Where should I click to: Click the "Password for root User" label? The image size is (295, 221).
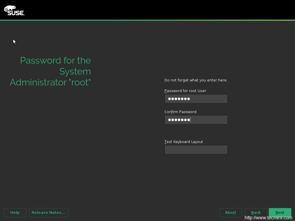[185, 91]
